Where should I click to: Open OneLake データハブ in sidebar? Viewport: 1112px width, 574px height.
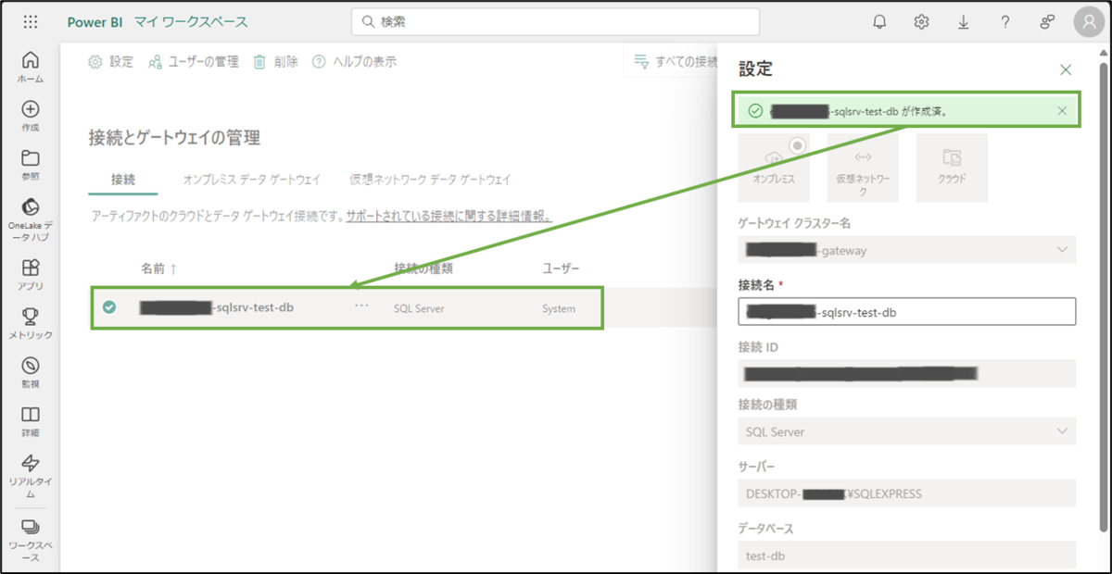[x=30, y=218]
